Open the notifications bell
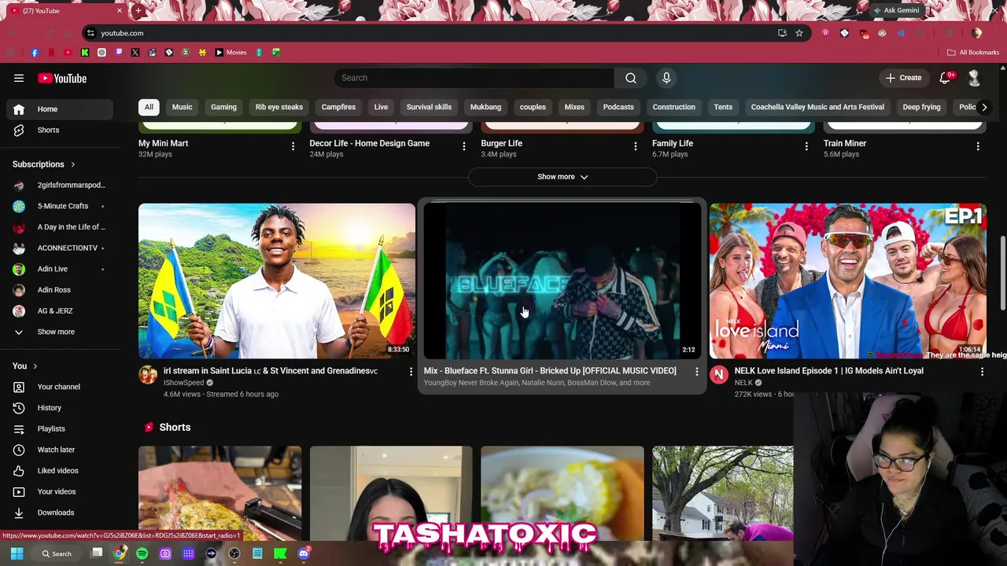 point(946,78)
